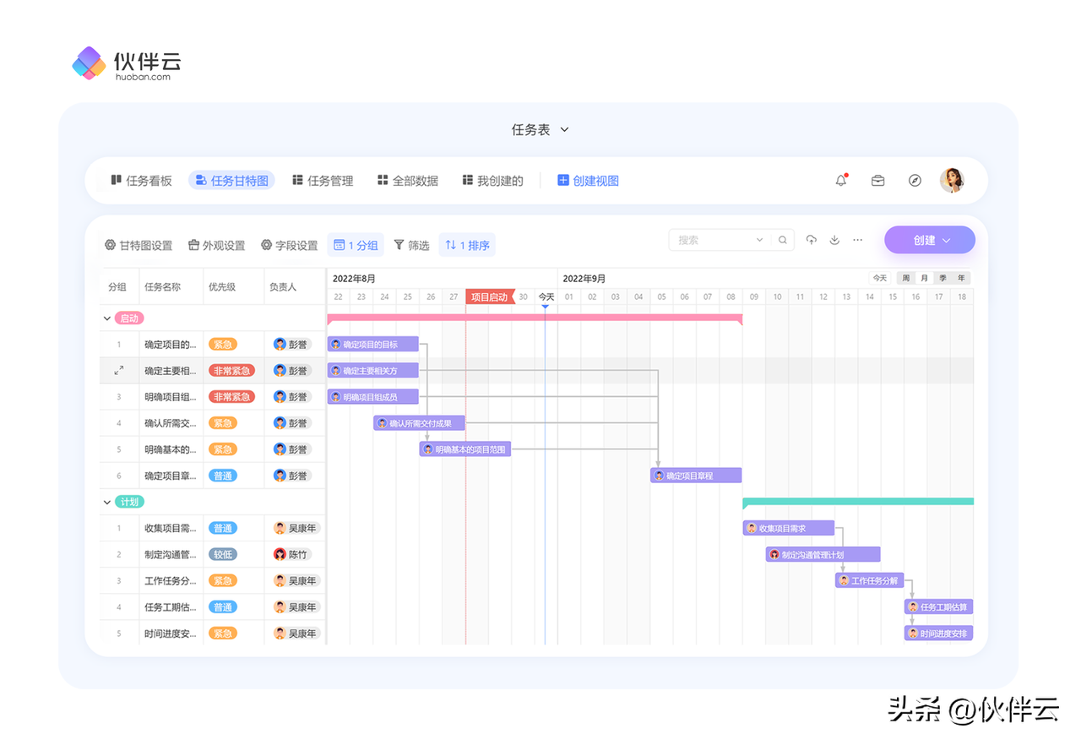
Task: Open the 任务管理 view tab
Action: coord(323,181)
